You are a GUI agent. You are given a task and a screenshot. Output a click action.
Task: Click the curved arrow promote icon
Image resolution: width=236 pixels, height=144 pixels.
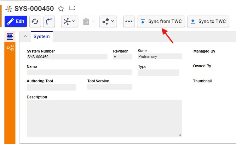click(49, 21)
